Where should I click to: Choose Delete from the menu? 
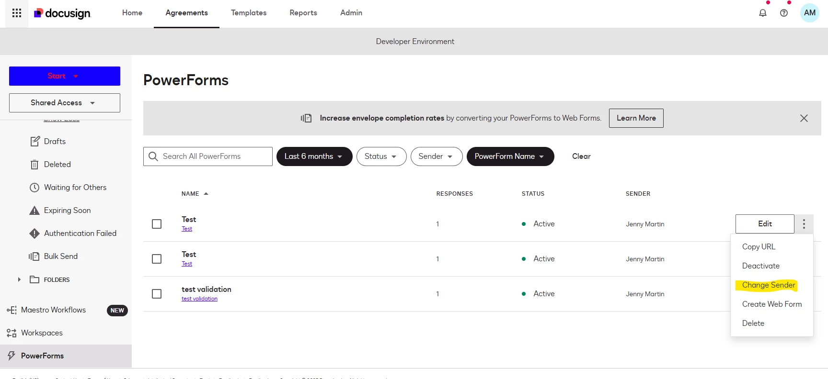(753, 323)
